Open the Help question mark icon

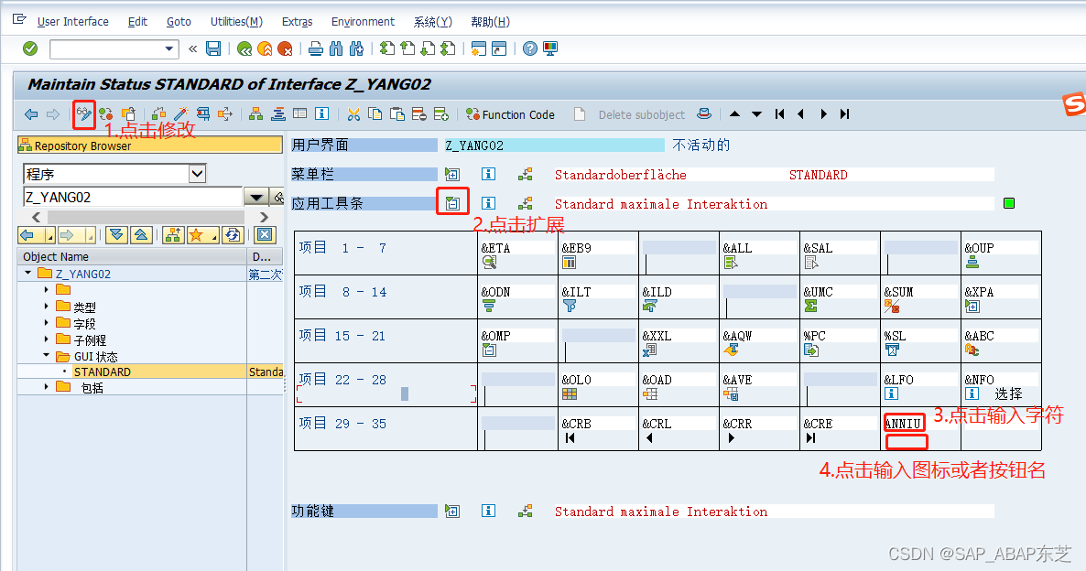click(530, 48)
